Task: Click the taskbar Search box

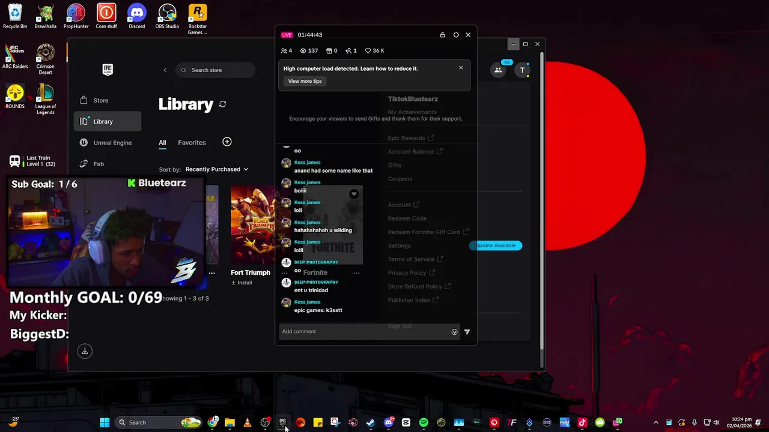Action: 158,422
